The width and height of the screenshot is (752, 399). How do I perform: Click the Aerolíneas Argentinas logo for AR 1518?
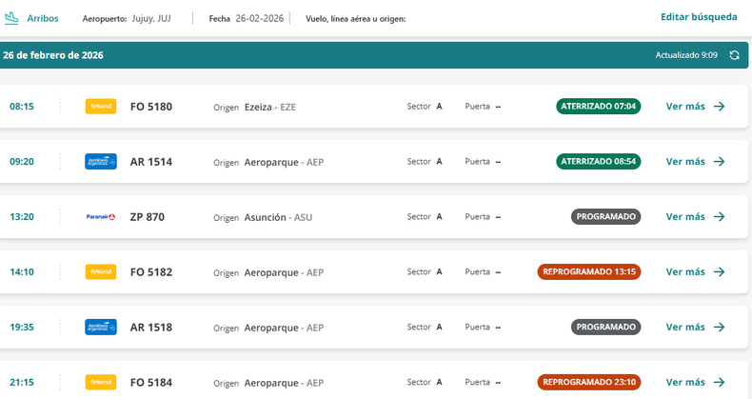101,327
